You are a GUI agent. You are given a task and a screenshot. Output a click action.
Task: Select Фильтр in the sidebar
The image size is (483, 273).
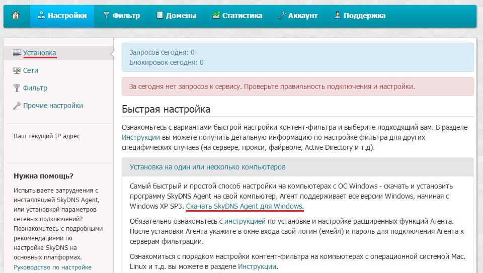(35, 88)
